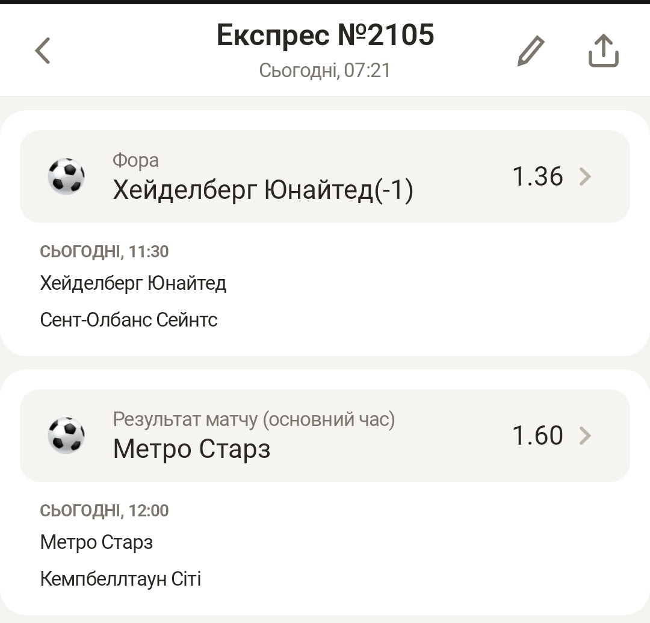Tap the pencil edit icon

531,51
